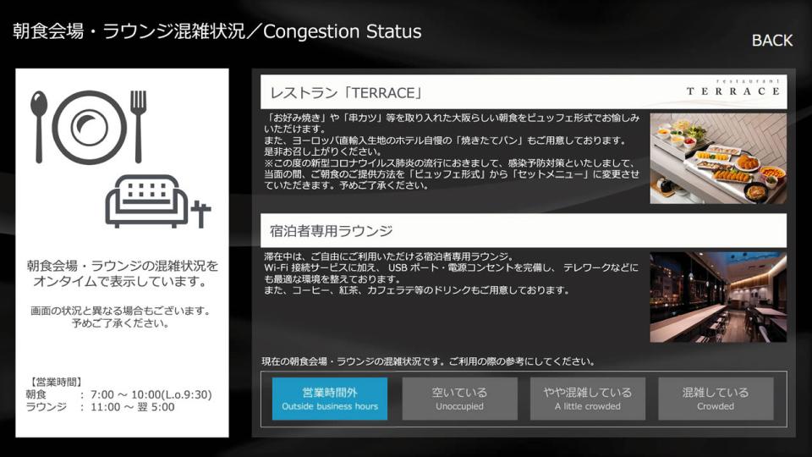This screenshot has height=457, width=812.
Task: Click the restaurant TERRACE logo
Action: pos(733,89)
